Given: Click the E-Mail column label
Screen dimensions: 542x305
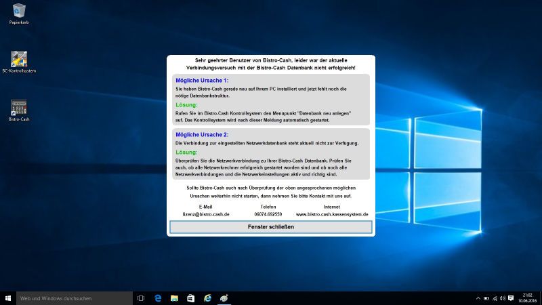Looking at the screenshot, I should (x=206, y=207).
